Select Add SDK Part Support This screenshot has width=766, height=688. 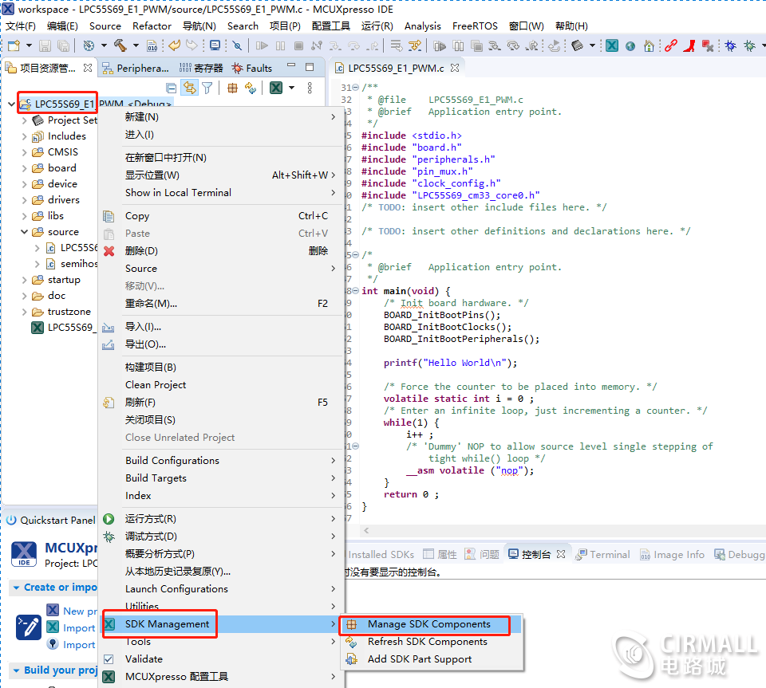tap(419, 659)
